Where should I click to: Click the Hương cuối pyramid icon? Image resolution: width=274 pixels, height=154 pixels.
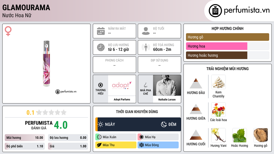(x=196, y=135)
